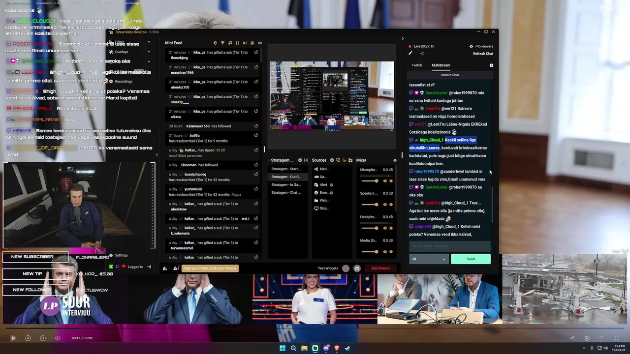
Task: Open Windows Start menu
Action: pos(283,348)
